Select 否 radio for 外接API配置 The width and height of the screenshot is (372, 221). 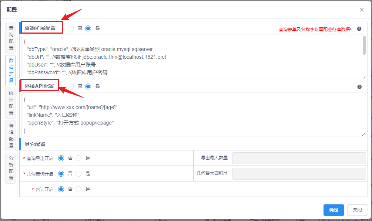pyautogui.click(x=71, y=86)
